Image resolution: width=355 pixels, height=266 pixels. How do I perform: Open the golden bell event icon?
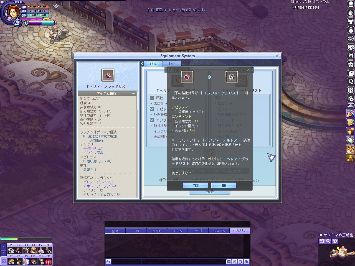350,131
